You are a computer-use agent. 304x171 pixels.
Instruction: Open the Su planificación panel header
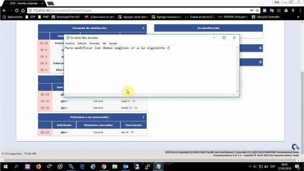click(x=209, y=28)
